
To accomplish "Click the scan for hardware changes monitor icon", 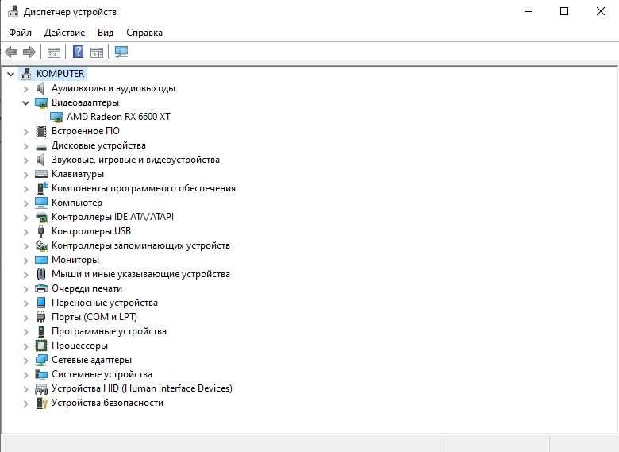I will [121, 52].
